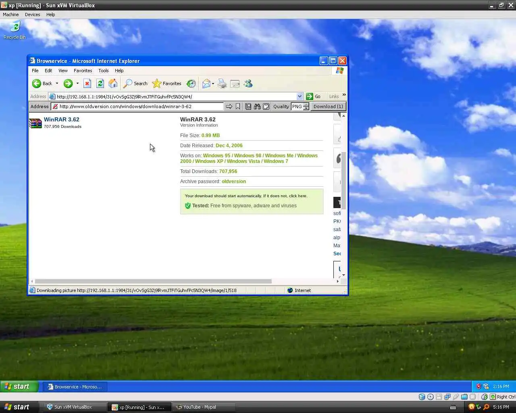516x413 pixels.
Task: Click Browservice navigate arrow icon
Action: (229, 106)
